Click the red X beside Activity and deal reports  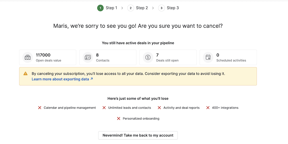click(x=159, y=108)
